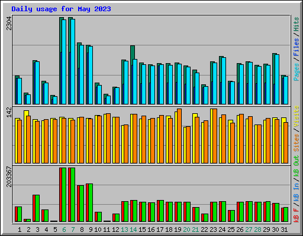
Task: Click day label 22 on x-axis
Action: click(x=204, y=230)
